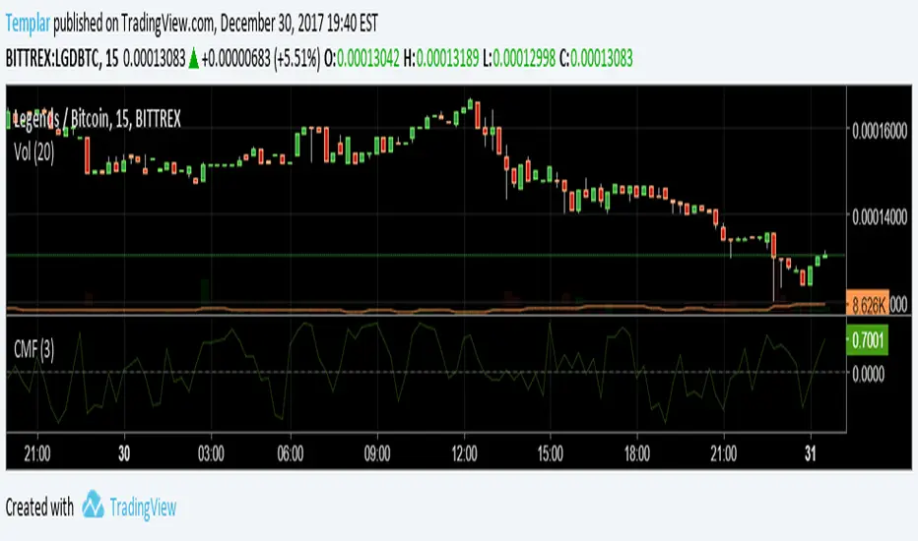The width and height of the screenshot is (918, 541).
Task: Select the CMF (3) indicator label
Action: (x=33, y=350)
